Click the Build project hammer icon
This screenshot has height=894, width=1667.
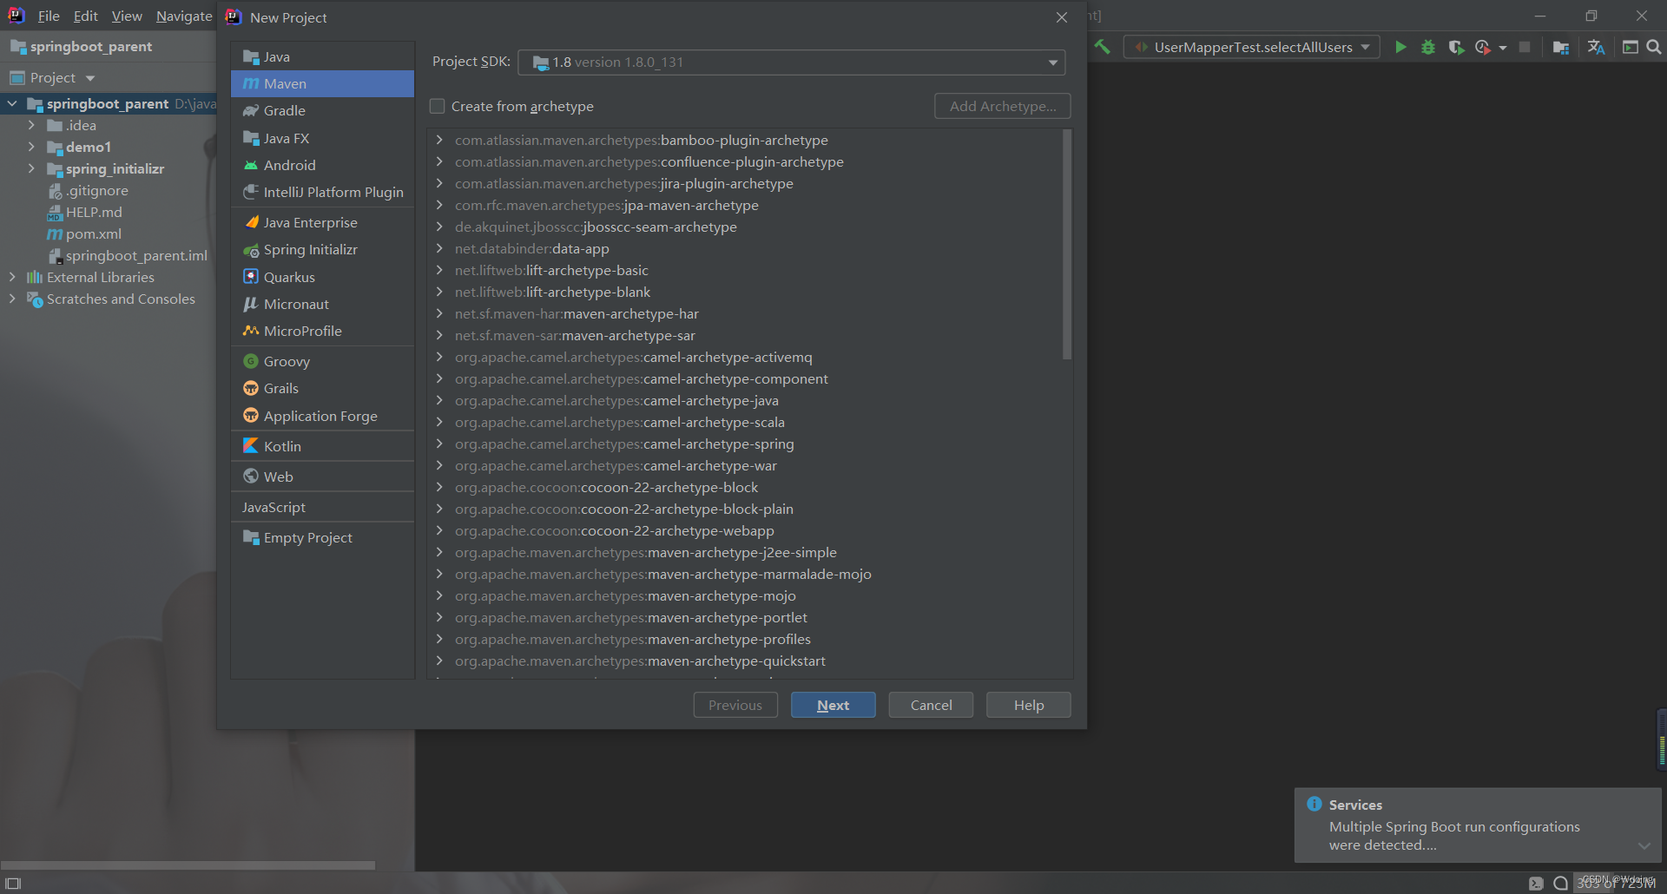(x=1102, y=47)
